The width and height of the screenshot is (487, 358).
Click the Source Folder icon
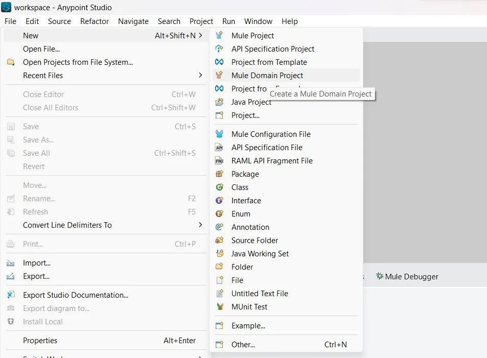[219, 241]
